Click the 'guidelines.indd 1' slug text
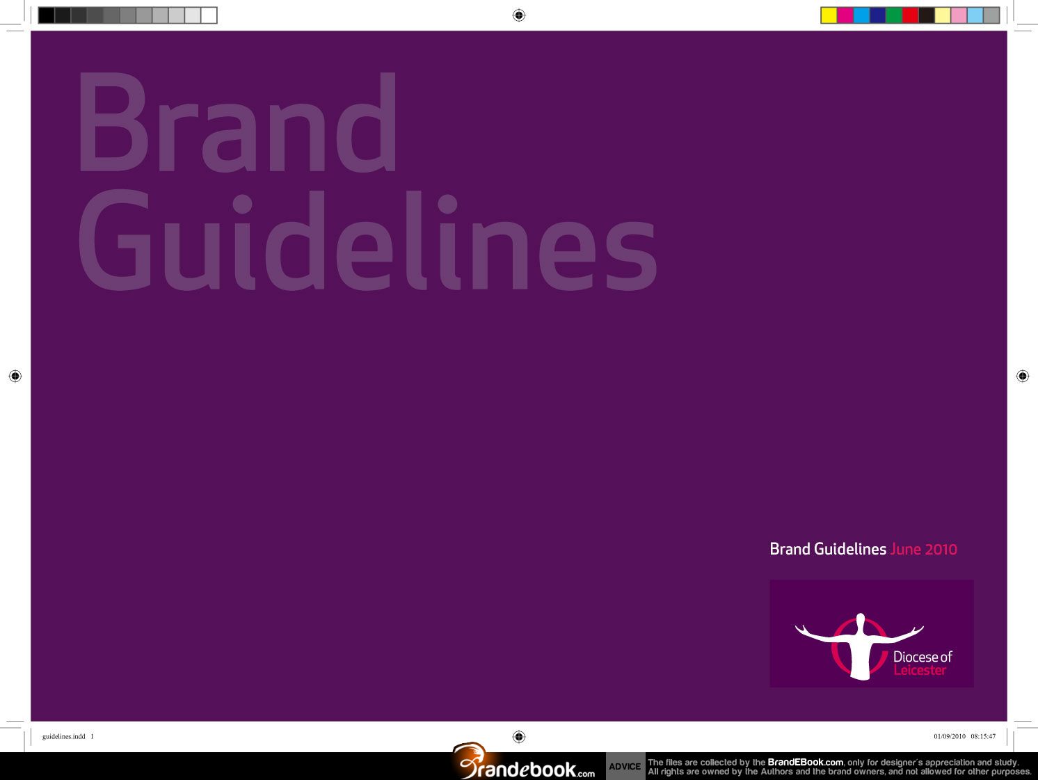The image size is (1038, 780). click(67, 736)
